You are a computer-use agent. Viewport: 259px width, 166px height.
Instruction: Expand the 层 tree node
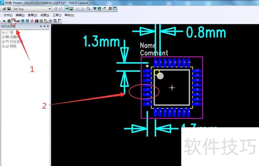tap(3, 32)
